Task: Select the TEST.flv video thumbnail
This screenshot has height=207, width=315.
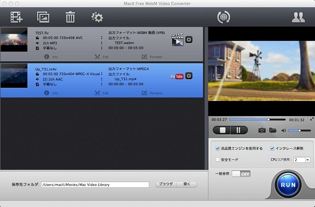Action: click(x=14, y=40)
